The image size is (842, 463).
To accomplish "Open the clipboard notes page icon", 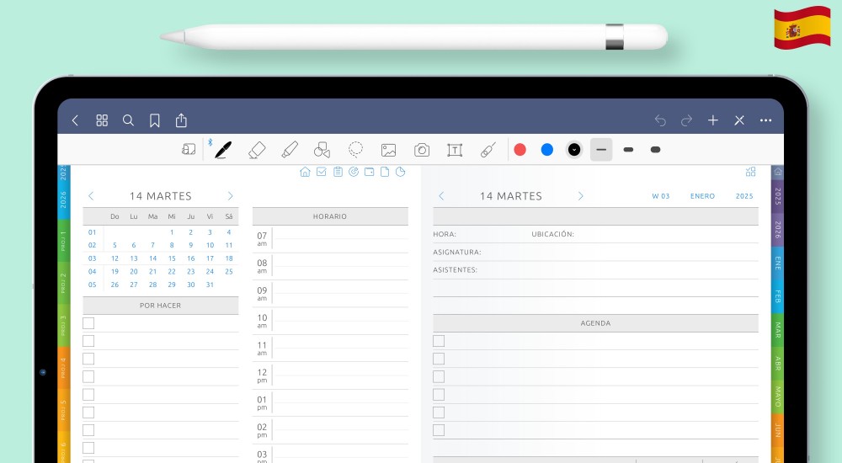I will click(x=338, y=172).
